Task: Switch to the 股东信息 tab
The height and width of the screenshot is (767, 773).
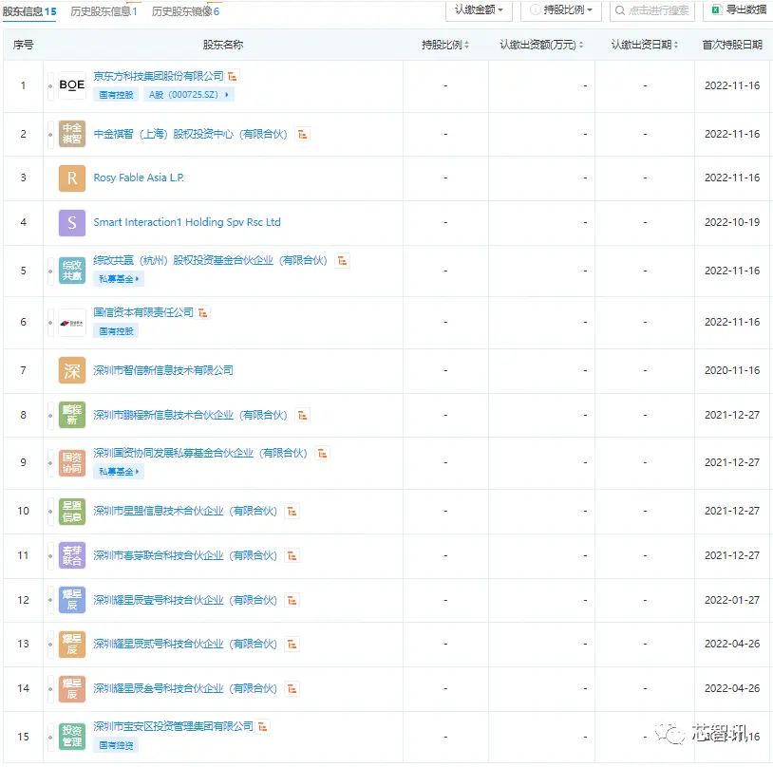Action: (x=29, y=10)
